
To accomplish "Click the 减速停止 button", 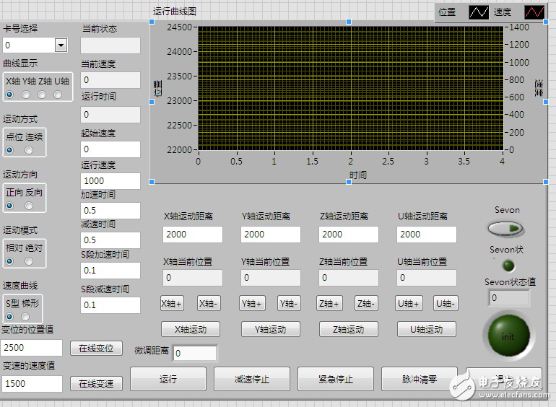I will click(x=251, y=379).
